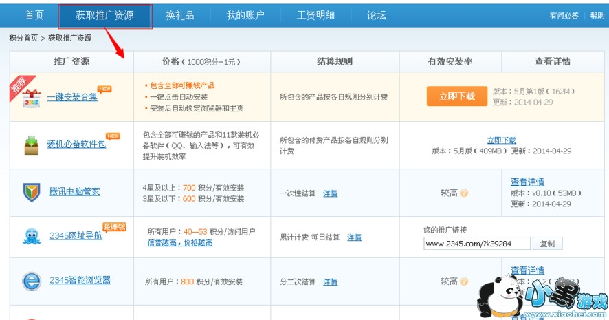Click the 包含全部可赚钱产品 text
The image size is (609, 320).
click(x=182, y=85)
